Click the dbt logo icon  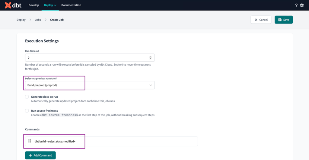(x=8, y=5)
